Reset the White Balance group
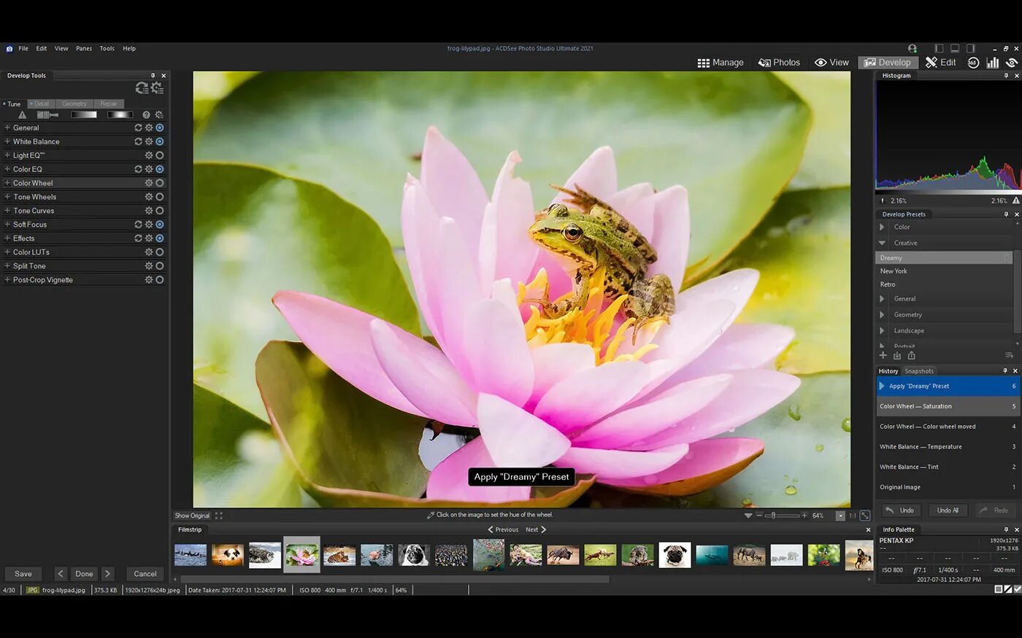Screen dimensions: 1022x638 138,141
